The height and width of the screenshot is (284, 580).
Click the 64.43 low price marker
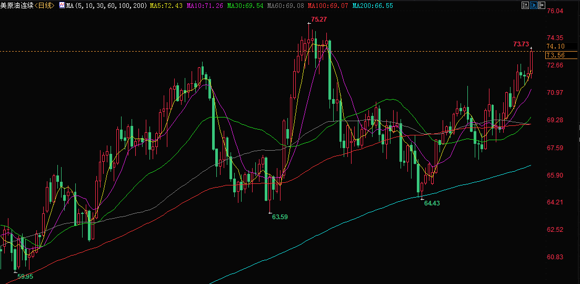tap(432, 203)
